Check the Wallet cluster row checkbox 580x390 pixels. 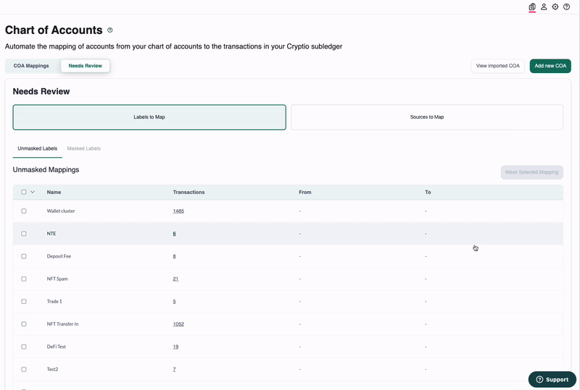click(x=24, y=211)
